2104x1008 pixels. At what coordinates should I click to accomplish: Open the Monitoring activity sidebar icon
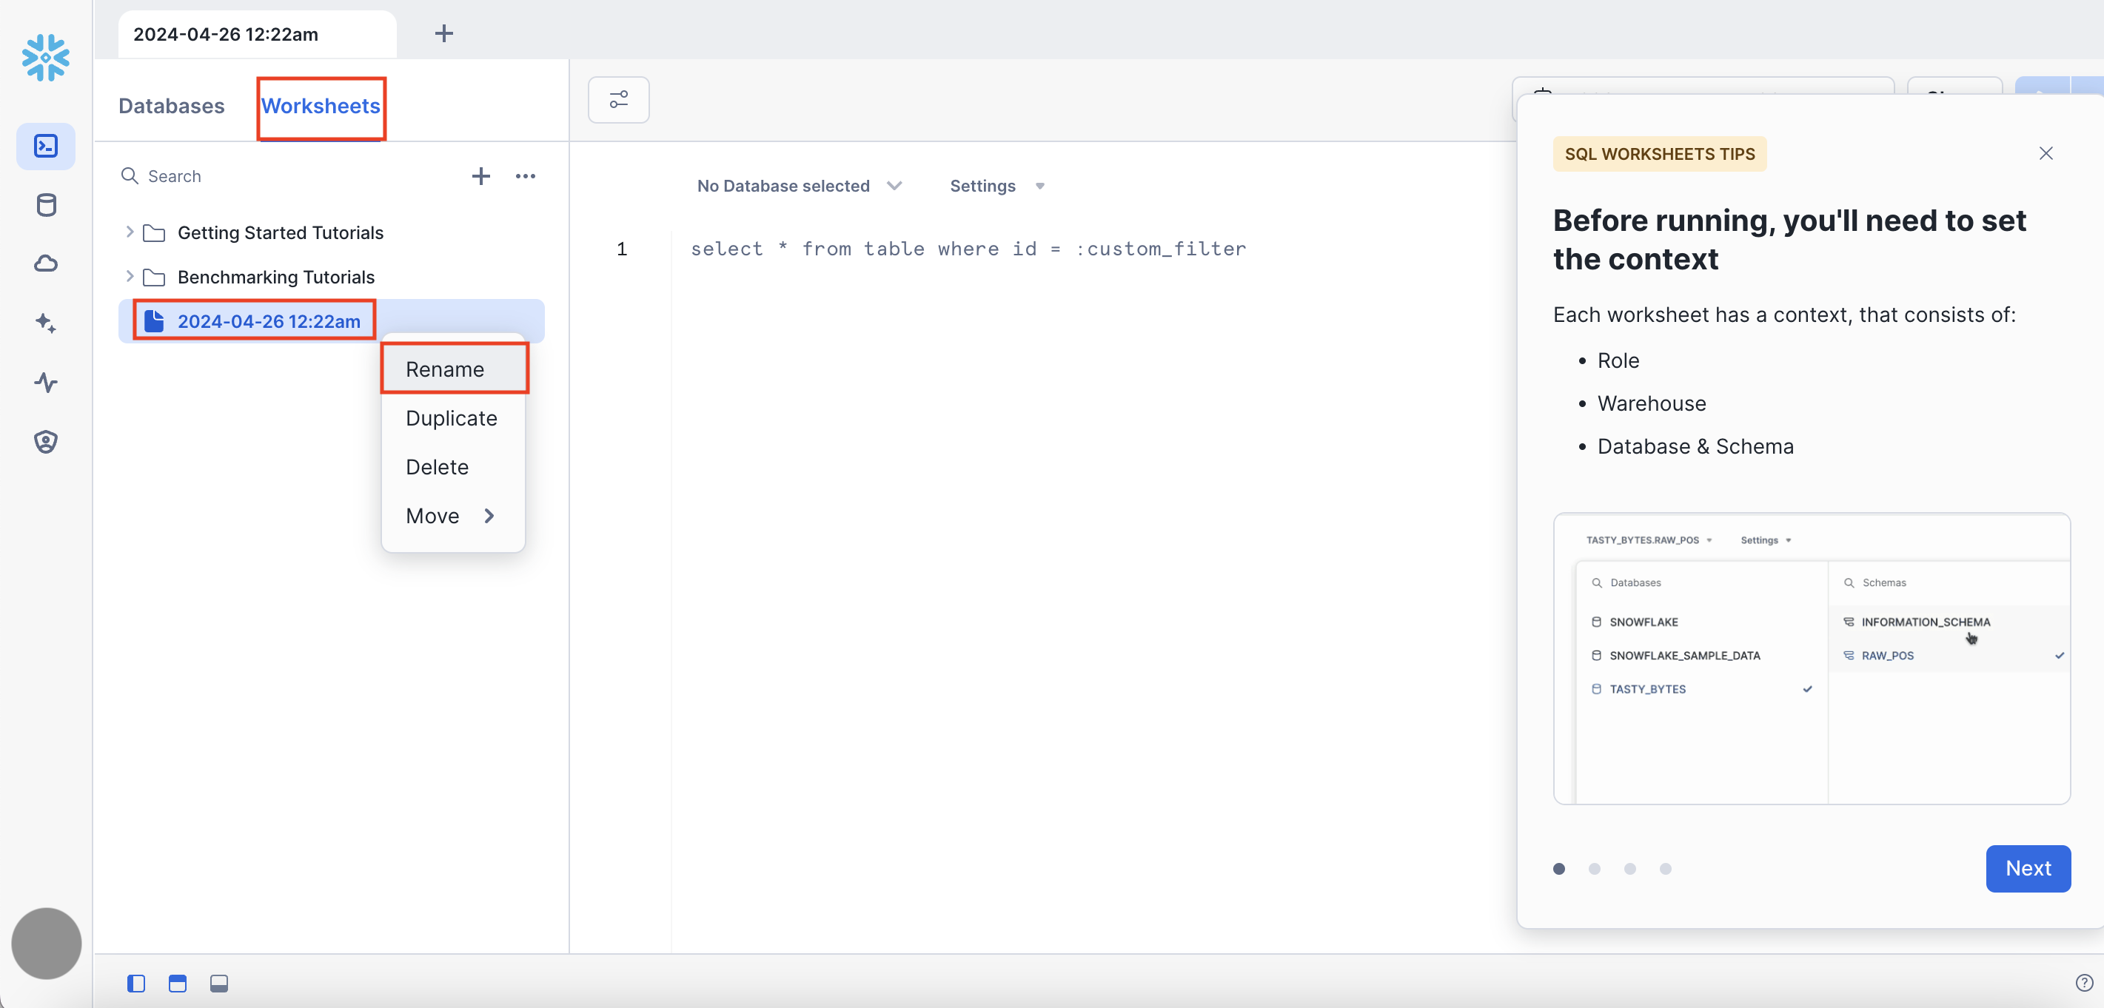(x=46, y=382)
